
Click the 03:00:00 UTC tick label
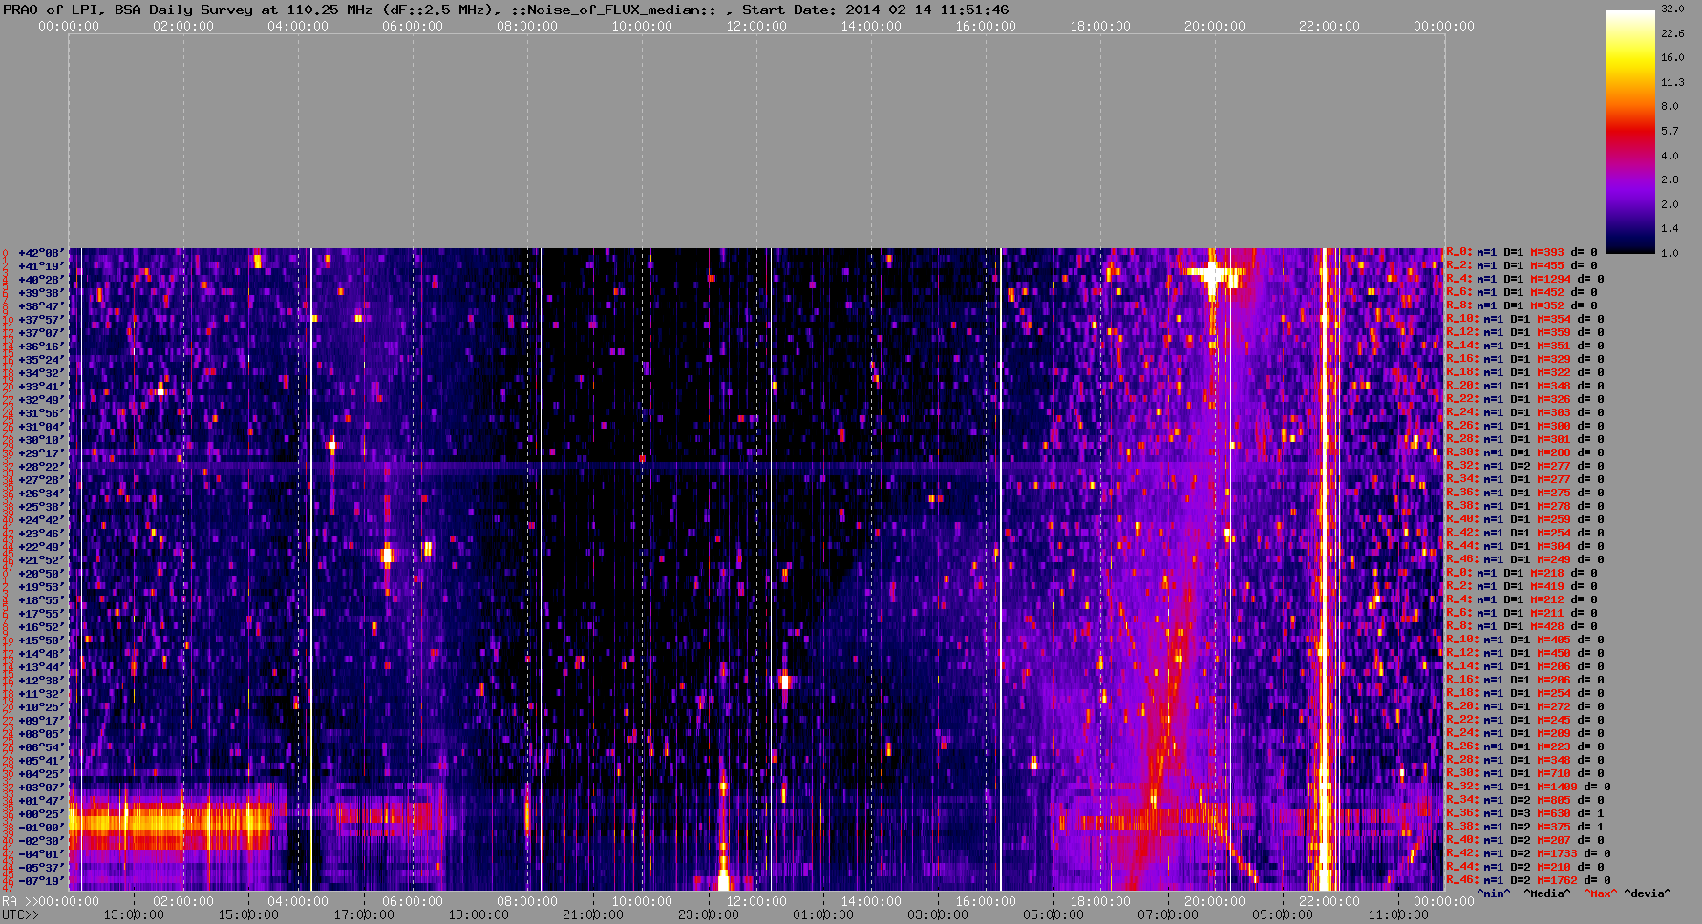point(938,914)
